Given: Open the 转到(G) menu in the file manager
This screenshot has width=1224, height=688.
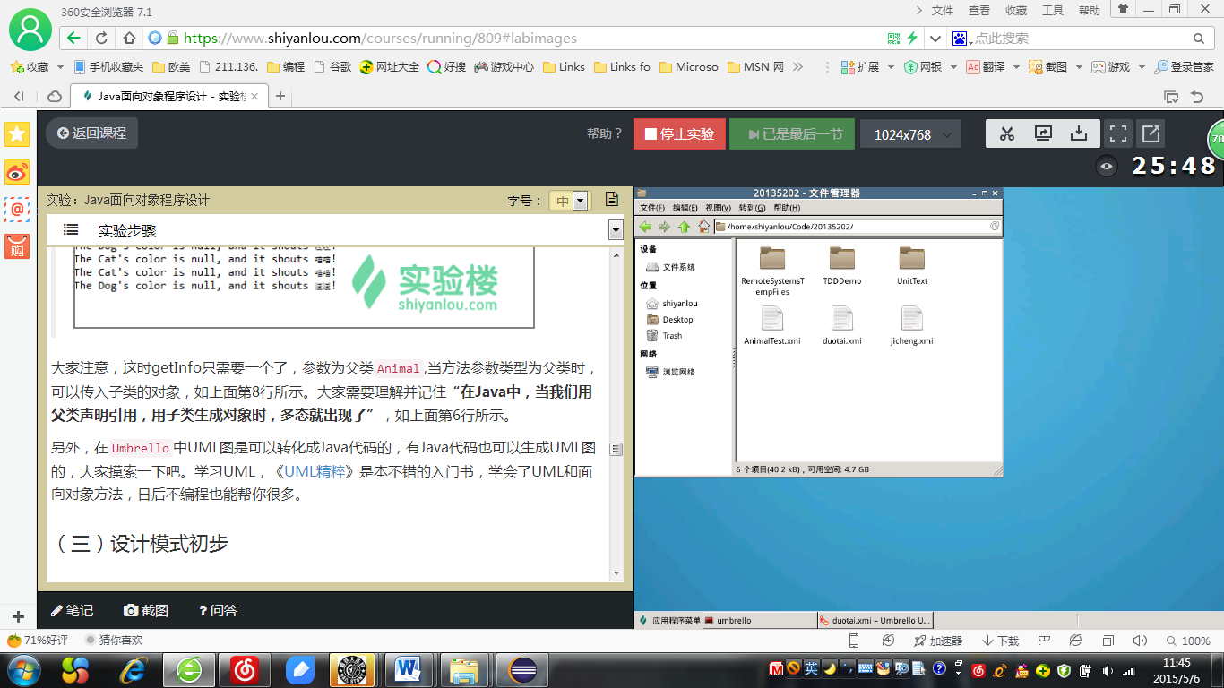Looking at the screenshot, I should point(752,208).
